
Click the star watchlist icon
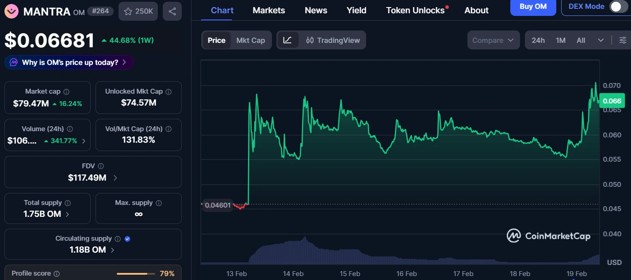click(x=128, y=11)
